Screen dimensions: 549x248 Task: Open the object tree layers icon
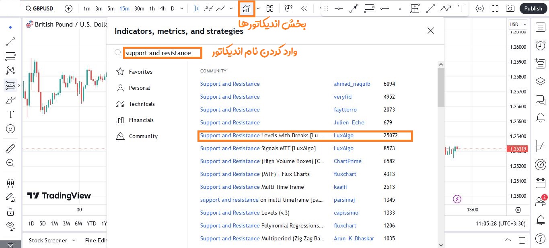541,81
